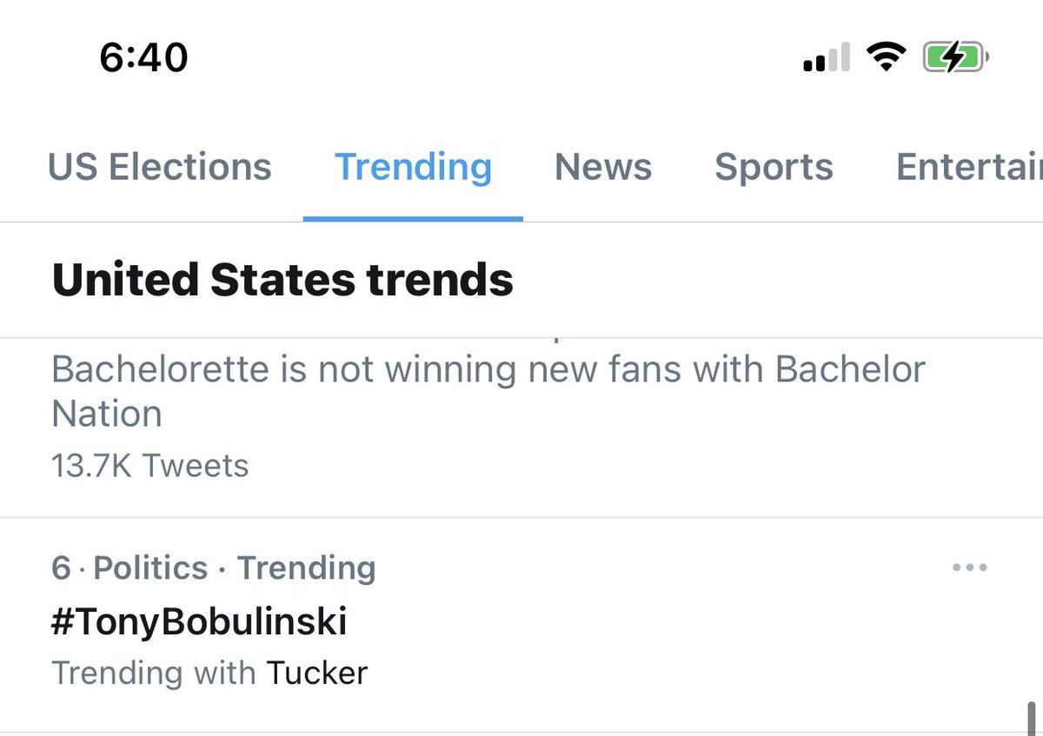The width and height of the screenshot is (1043, 736).
Task: Switch to the US Elections tab
Action: [159, 167]
